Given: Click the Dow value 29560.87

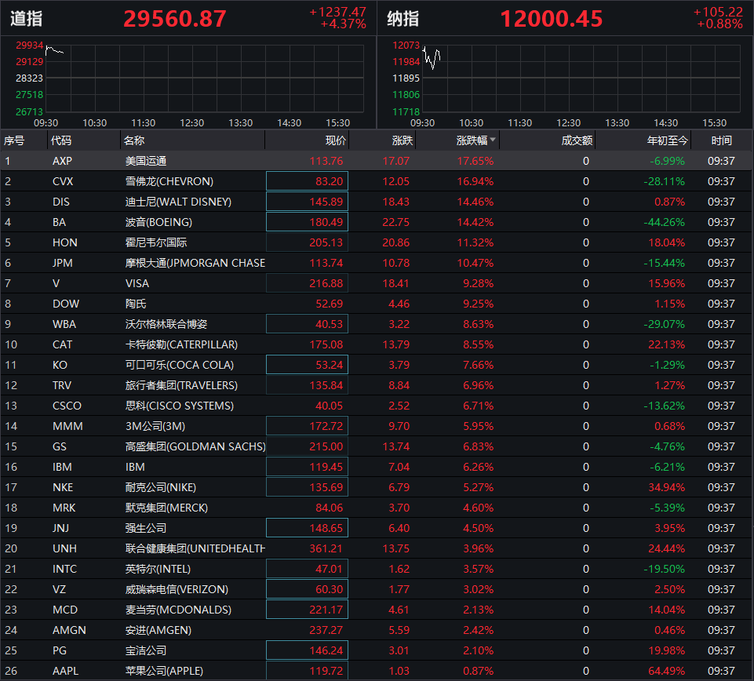Looking at the screenshot, I should pos(174,19).
